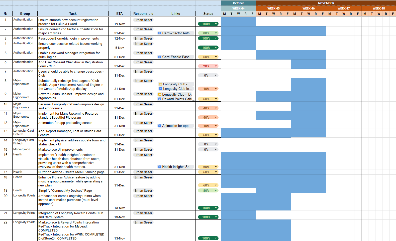This screenshot has width=396, height=241.
Task: Click the NOVEMBER month header
Action: [x=326, y=3]
